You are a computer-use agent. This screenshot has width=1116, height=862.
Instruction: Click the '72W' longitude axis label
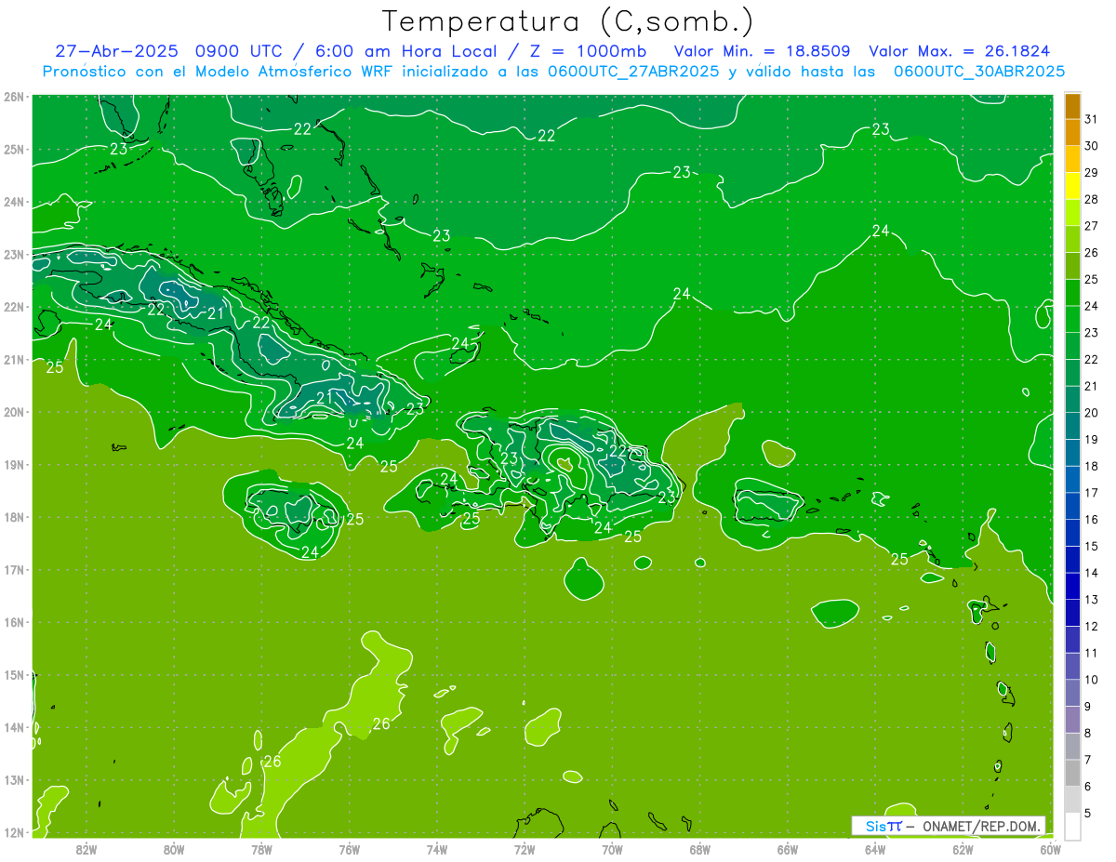(525, 849)
